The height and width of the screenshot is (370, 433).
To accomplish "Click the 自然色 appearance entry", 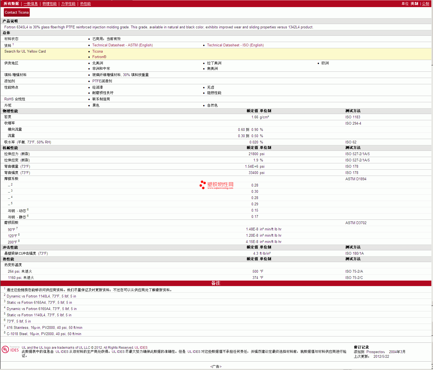I will (212, 106).
